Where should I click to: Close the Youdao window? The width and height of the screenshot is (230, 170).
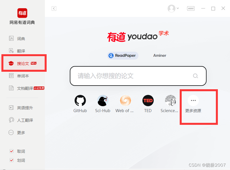(x=223, y=8)
